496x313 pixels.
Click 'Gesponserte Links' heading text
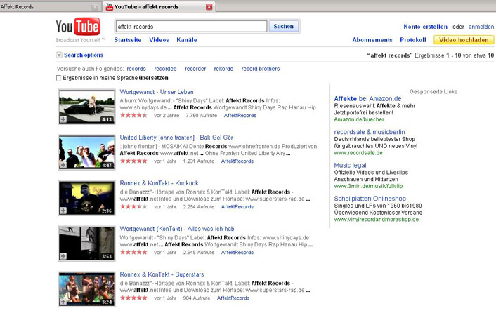pos(433,92)
